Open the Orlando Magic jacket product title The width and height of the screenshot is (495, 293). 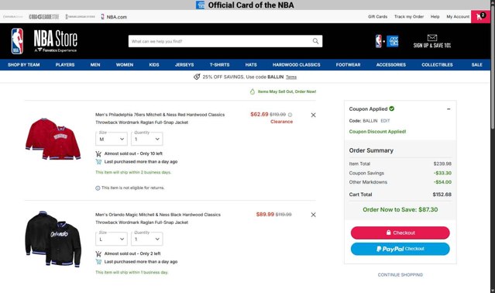(x=158, y=219)
